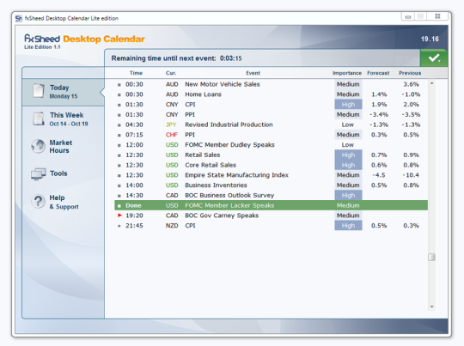464x346 pixels.
Task: Click the 19.16 clock display
Action: pos(430,39)
